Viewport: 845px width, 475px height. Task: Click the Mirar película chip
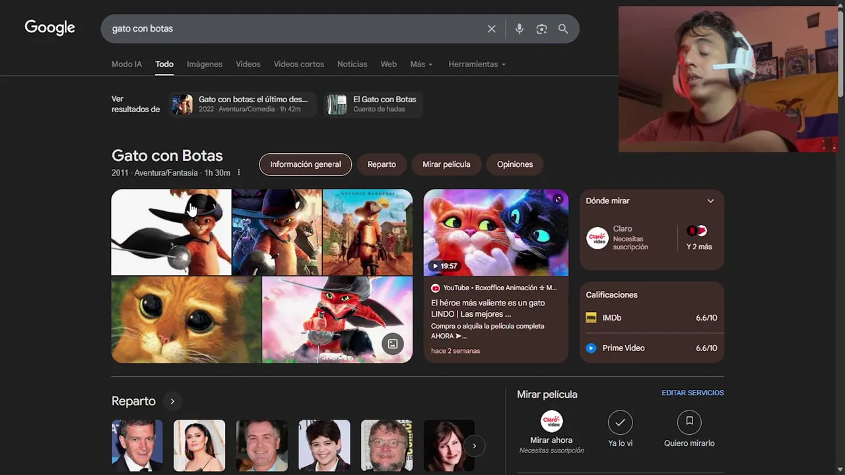(x=446, y=164)
